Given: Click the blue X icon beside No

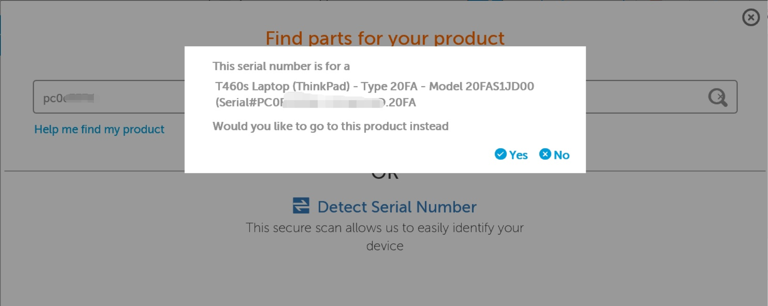Looking at the screenshot, I should [545, 154].
